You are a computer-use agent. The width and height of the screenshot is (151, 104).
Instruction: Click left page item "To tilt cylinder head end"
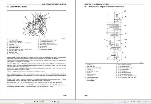pyautogui.click(x=46, y=49)
